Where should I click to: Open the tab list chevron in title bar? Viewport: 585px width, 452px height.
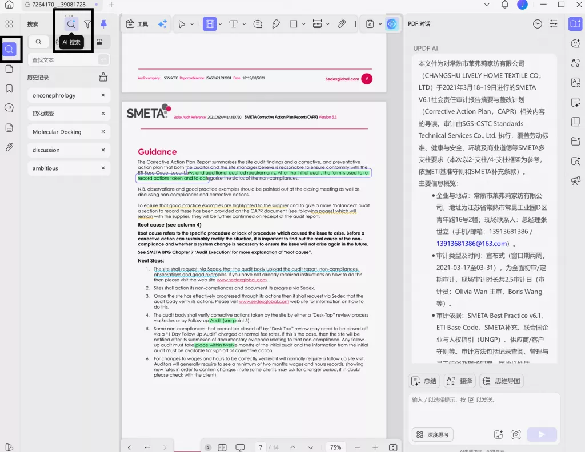(x=487, y=5)
